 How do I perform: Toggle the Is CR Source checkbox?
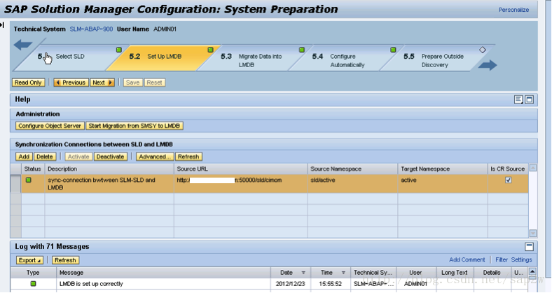point(508,180)
